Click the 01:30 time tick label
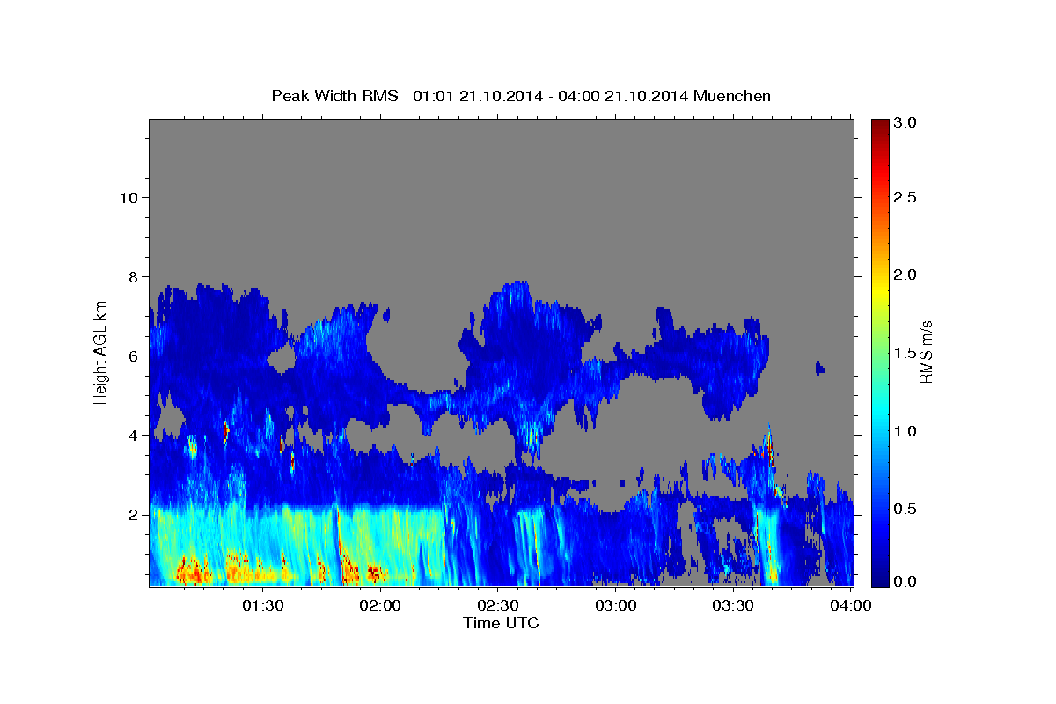 click(x=262, y=605)
